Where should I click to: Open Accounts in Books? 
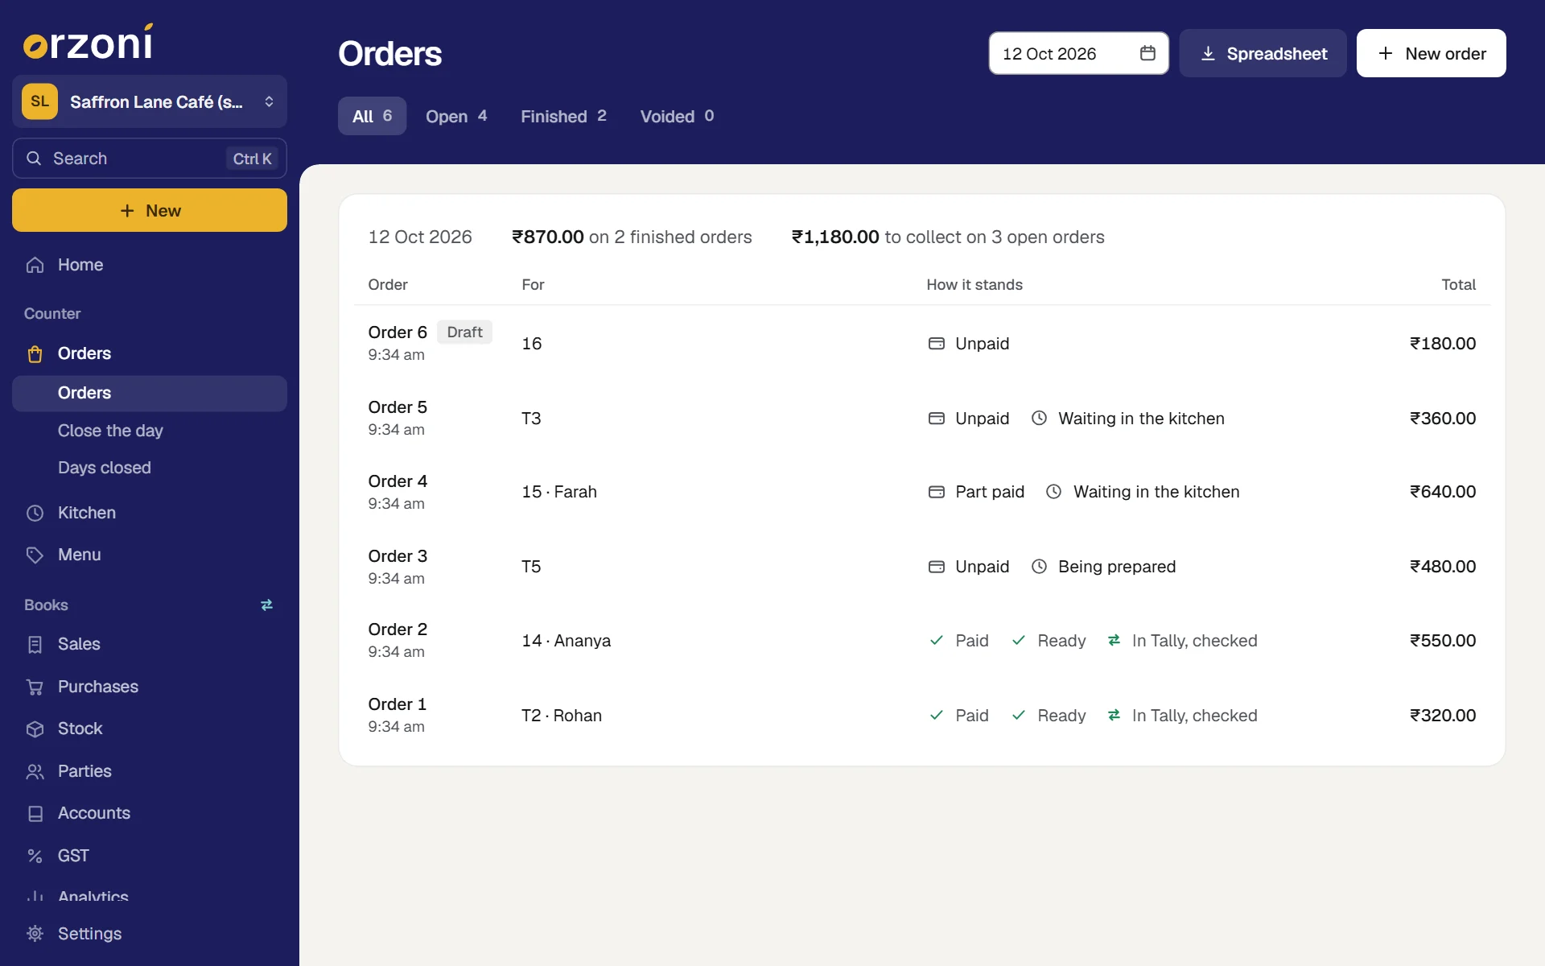[x=150, y=813]
